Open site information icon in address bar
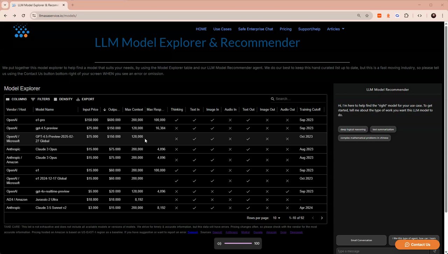Viewport: 448px width, 254px height. click(34, 16)
